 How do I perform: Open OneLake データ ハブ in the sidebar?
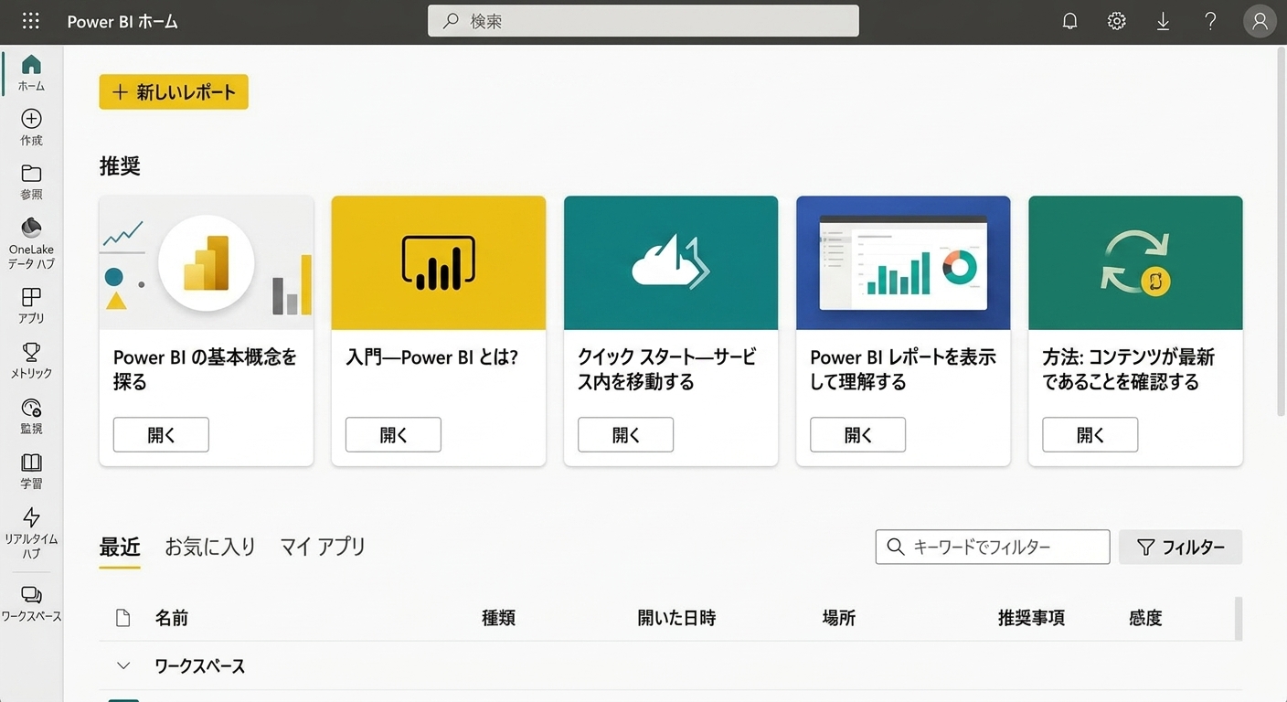click(x=31, y=243)
